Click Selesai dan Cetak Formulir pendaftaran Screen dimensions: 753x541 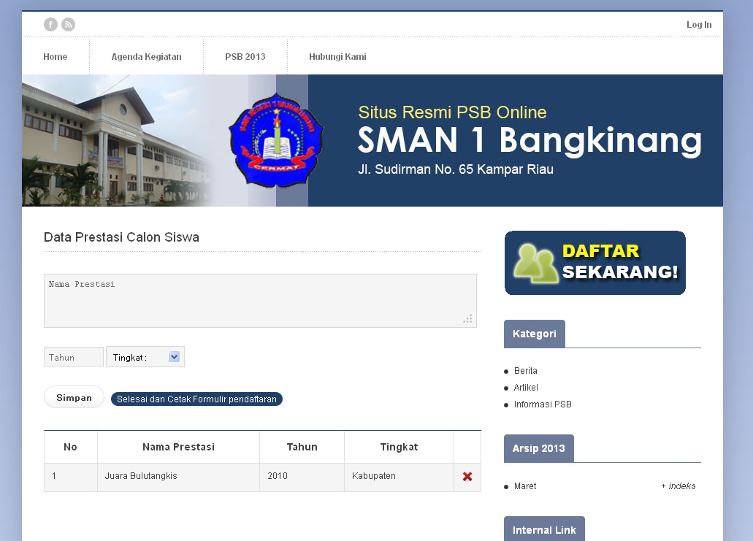(x=196, y=399)
